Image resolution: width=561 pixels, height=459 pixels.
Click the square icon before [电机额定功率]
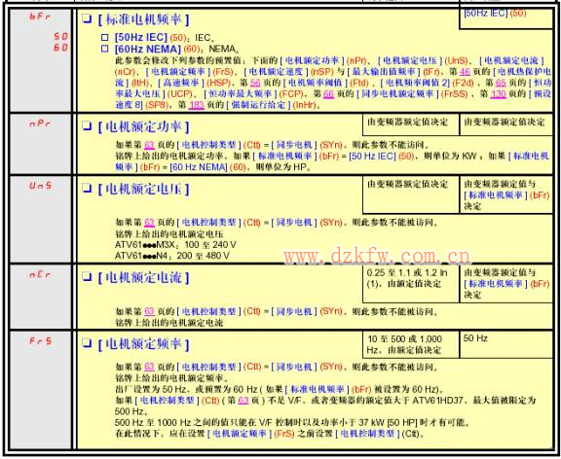click(x=87, y=125)
